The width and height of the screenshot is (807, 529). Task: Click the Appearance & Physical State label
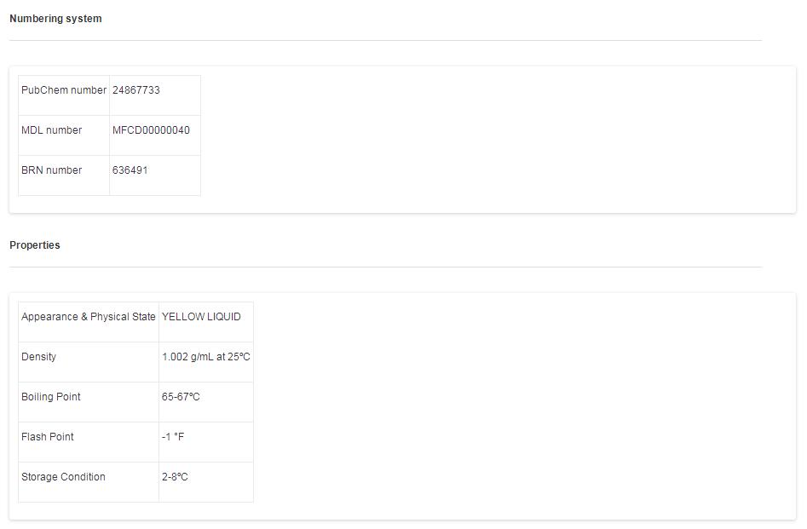pyautogui.click(x=89, y=317)
